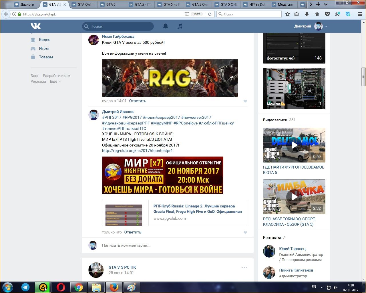Open the VK music note icon
The height and width of the screenshot is (293, 366).
(180, 26)
